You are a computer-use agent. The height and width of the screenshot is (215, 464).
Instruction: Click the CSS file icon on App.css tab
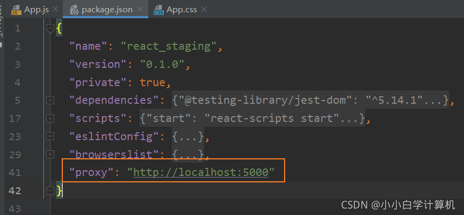[x=158, y=10]
